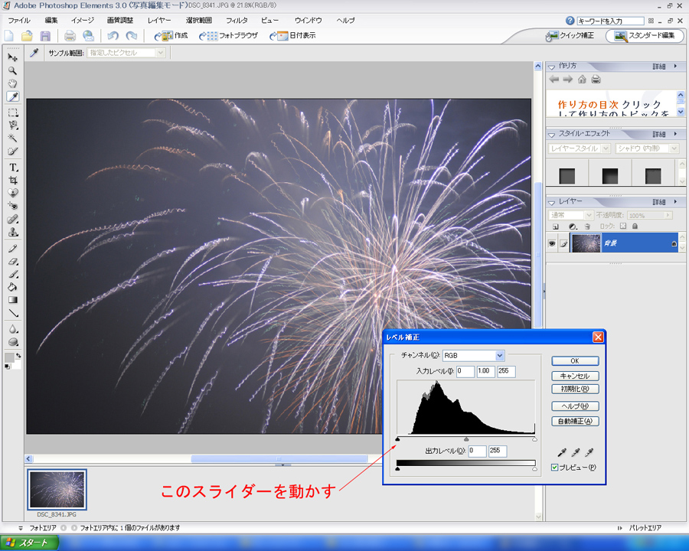This screenshot has width=689, height=551.
Task: Click the black input level slider
Action: [x=397, y=439]
